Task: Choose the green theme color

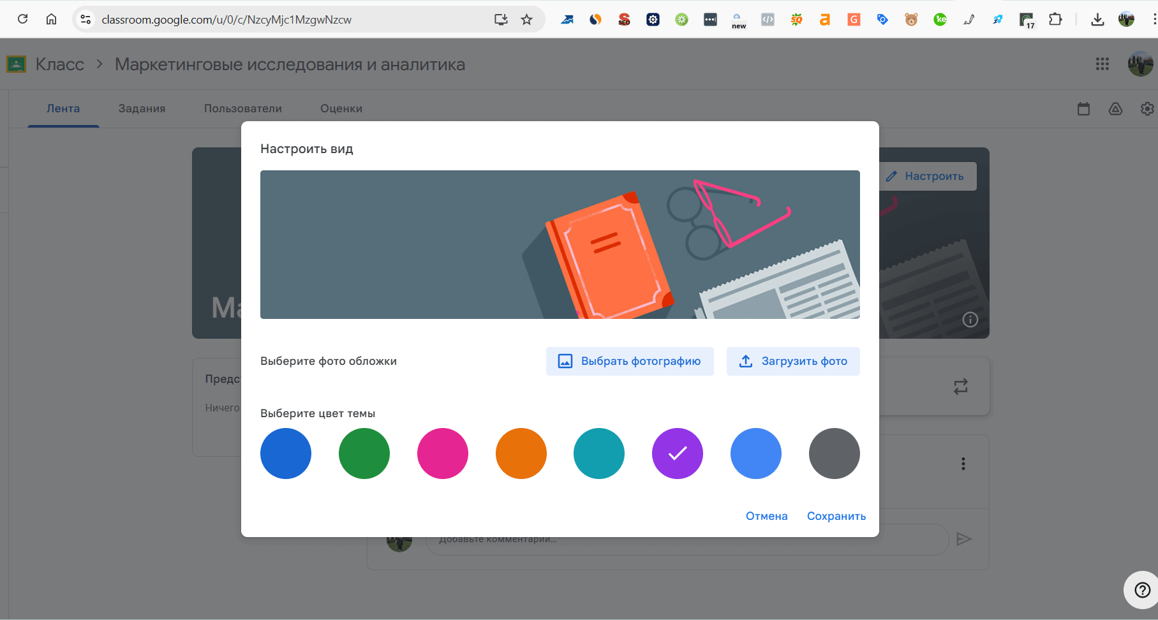Action: pyautogui.click(x=364, y=454)
